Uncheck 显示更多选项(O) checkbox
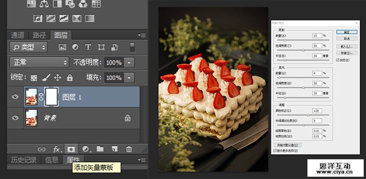 click(275, 151)
